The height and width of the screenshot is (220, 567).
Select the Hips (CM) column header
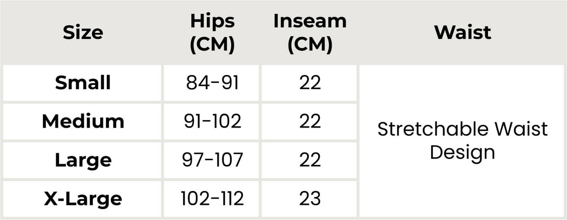[x=212, y=33]
